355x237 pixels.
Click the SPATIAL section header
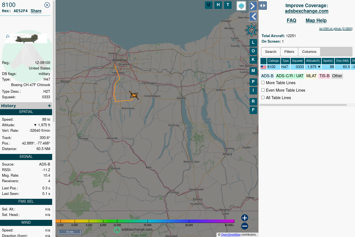pos(26,112)
